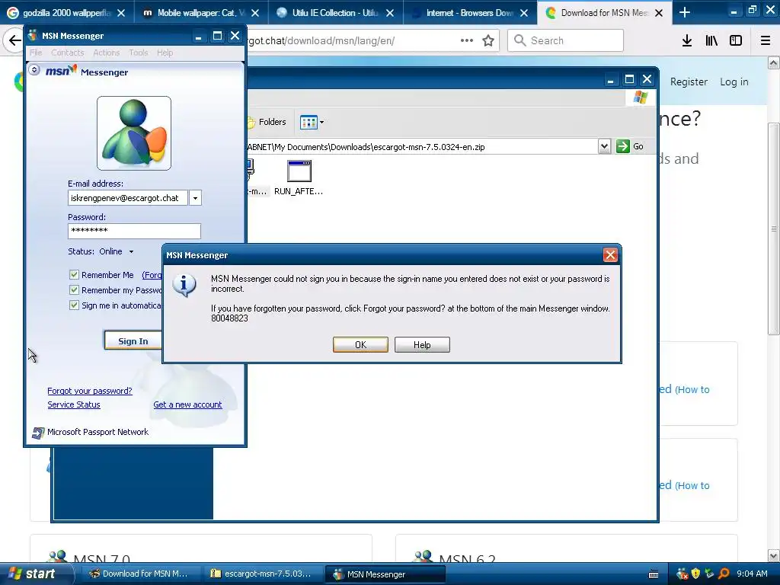Image resolution: width=780 pixels, height=585 pixels.
Task: Open the File menu in MSN Messenger
Action: pyautogui.click(x=36, y=53)
